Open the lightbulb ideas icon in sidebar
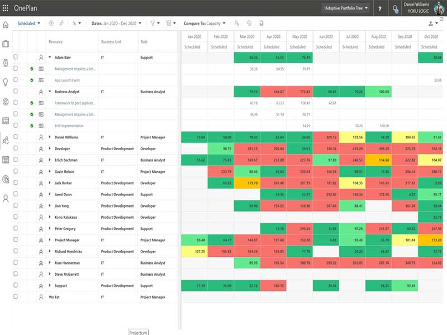 coord(6,82)
